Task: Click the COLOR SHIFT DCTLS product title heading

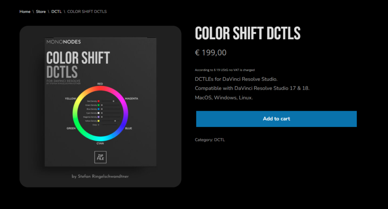Action: (x=247, y=34)
